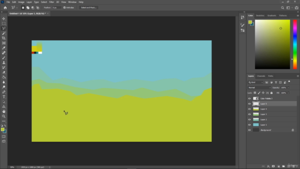The height and width of the screenshot is (169, 300).
Task: Select the Magic Wand tool
Action: [x=4, y=33]
